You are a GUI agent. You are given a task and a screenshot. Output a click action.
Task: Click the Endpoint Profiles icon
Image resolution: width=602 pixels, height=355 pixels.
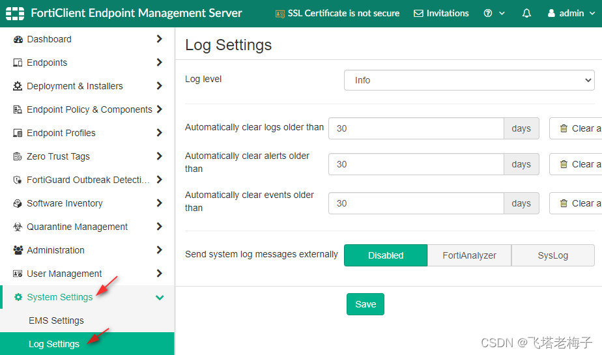tap(18, 133)
